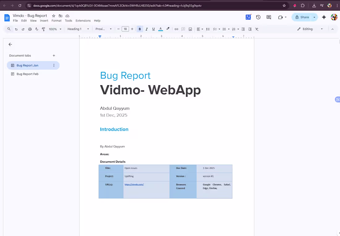340x236 pixels.
Task: Select the Insert image icon
Action: [190, 29]
